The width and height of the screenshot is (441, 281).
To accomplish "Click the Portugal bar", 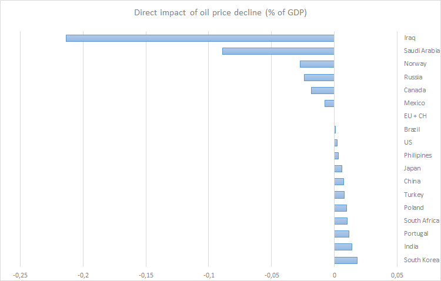I will coord(342,234).
